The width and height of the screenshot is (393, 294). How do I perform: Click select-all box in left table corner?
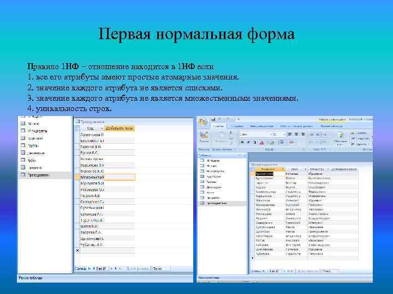coord(78,128)
